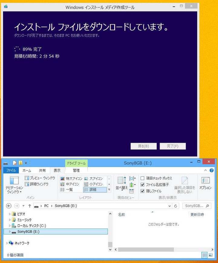Open the Manage ribbon tab
This screenshot has height=263, width=218.
coord(76,170)
